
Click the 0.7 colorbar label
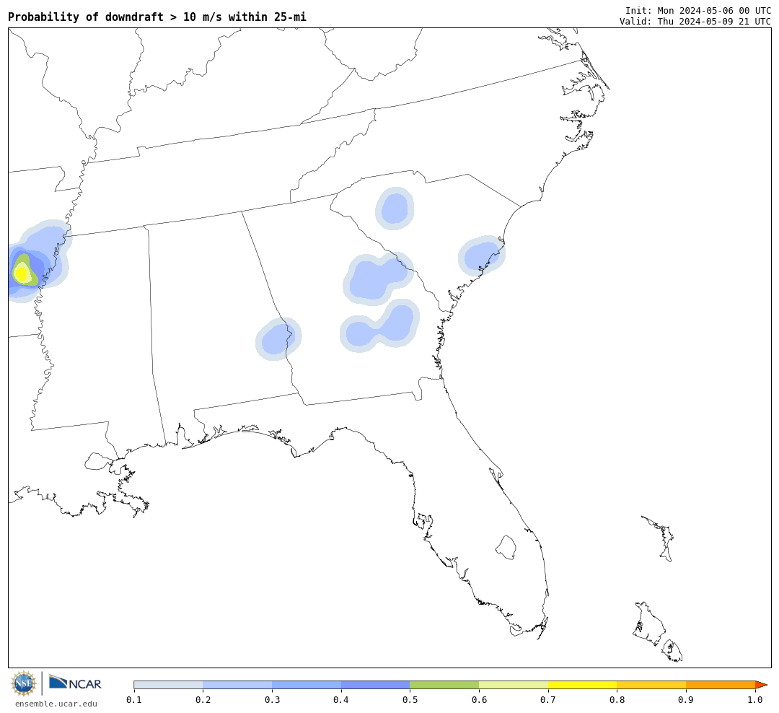(548, 700)
